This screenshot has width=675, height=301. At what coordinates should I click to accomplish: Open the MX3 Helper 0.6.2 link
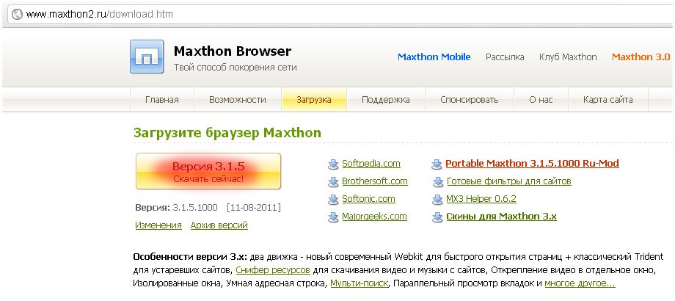481,199
